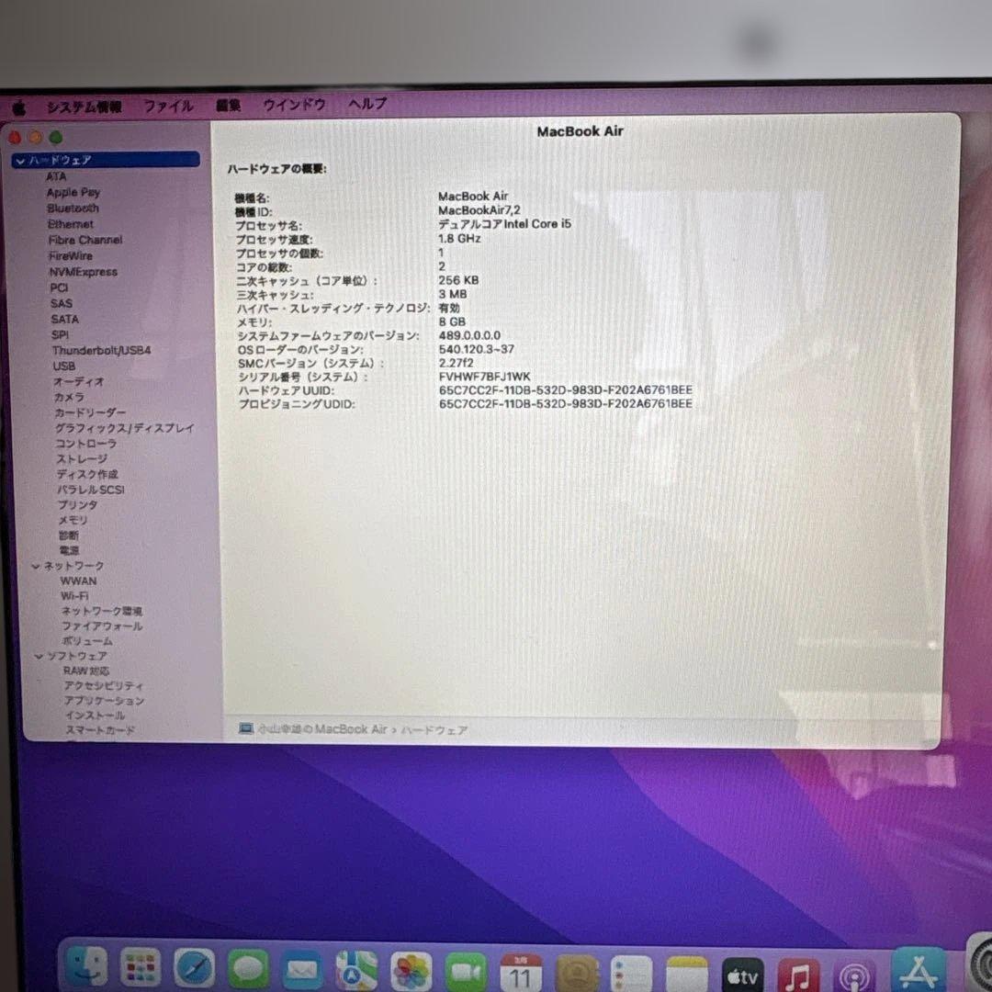Select ATA in the sidebar
Viewport: 992px width, 992px height.
pyautogui.click(x=56, y=176)
